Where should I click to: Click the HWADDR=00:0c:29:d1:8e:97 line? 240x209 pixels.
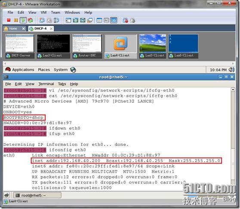point(37,123)
